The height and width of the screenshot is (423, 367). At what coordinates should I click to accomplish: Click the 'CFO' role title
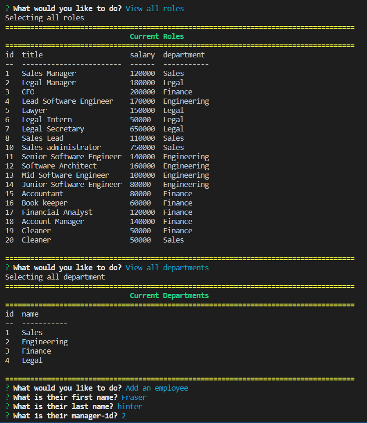pyautogui.click(x=28, y=92)
